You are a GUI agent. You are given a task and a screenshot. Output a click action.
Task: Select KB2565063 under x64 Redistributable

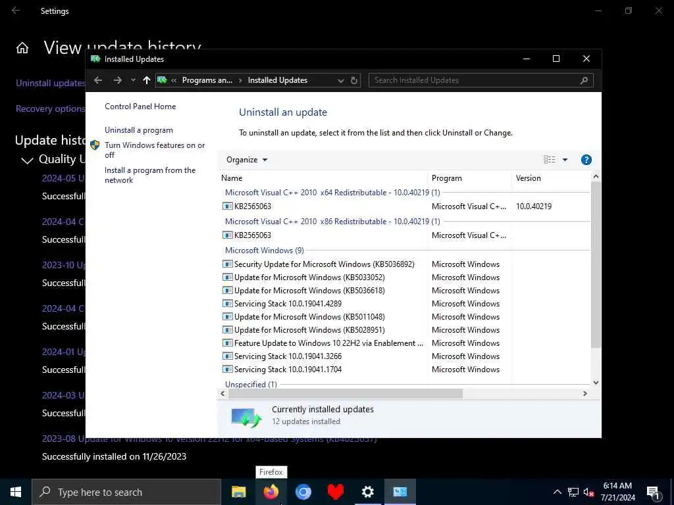click(253, 206)
